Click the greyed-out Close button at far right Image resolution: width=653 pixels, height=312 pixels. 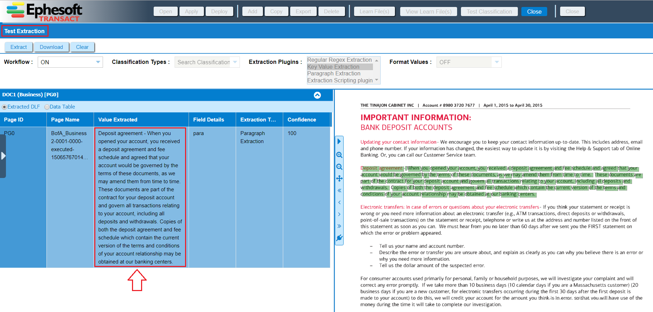pyautogui.click(x=572, y=12)
